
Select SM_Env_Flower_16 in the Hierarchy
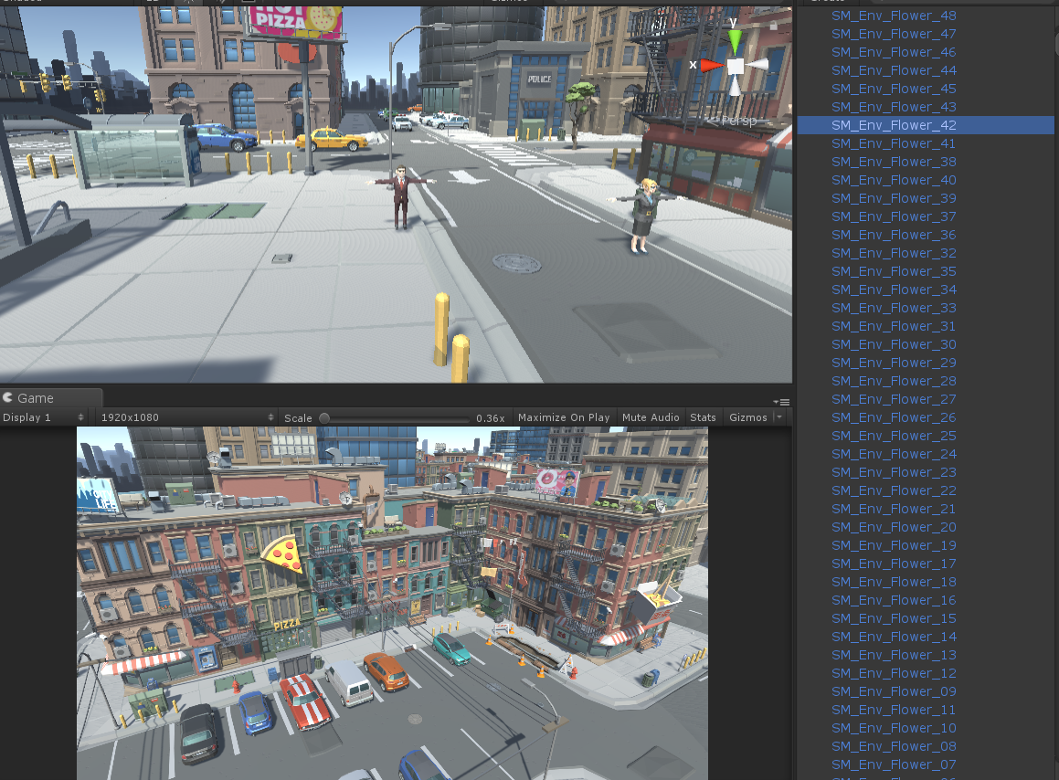click(x=926, y=599)
